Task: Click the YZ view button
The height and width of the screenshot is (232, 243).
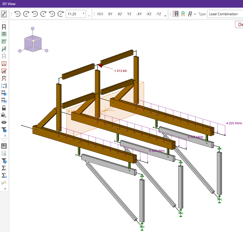Action: click(x=129, y=14)
